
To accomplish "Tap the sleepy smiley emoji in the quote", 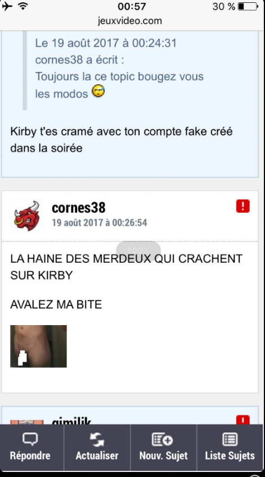I will pyautogui.click(x=98, y=91).
